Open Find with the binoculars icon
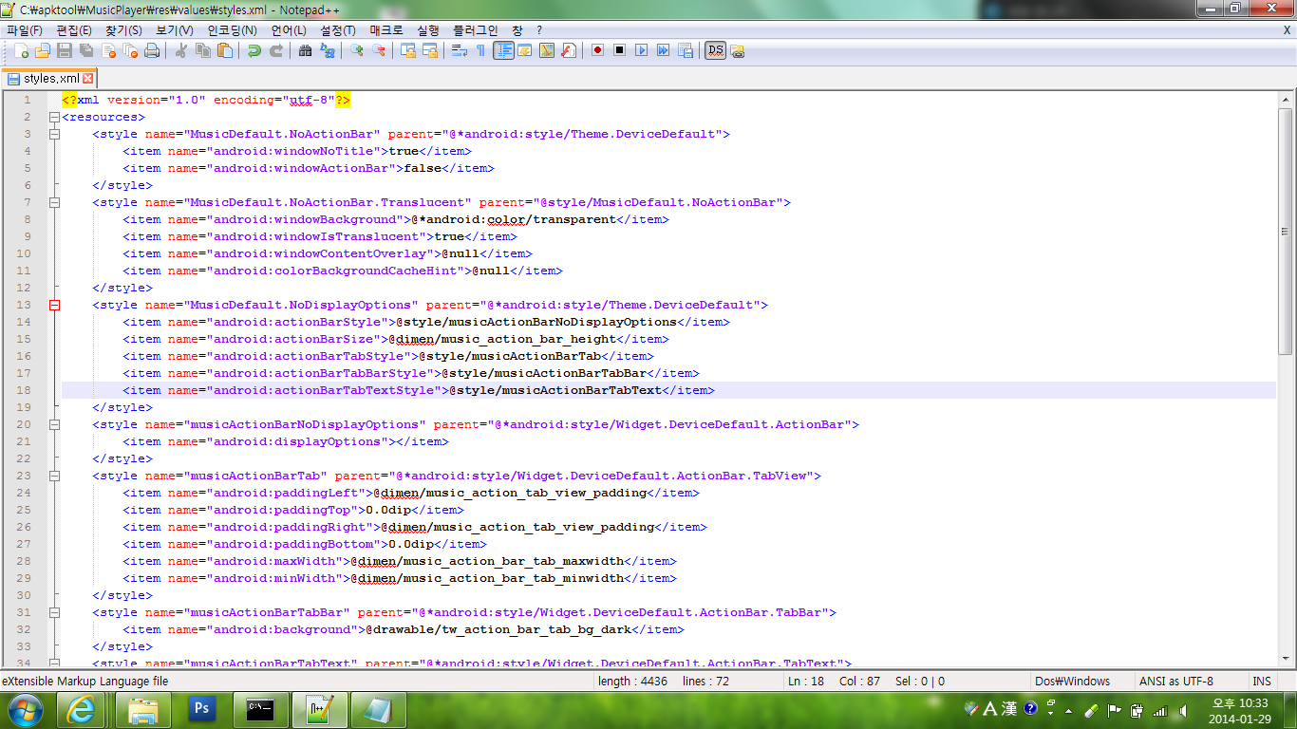This screenshot has width=1297, height=729. pyautogui.click(x=306, y=50)
